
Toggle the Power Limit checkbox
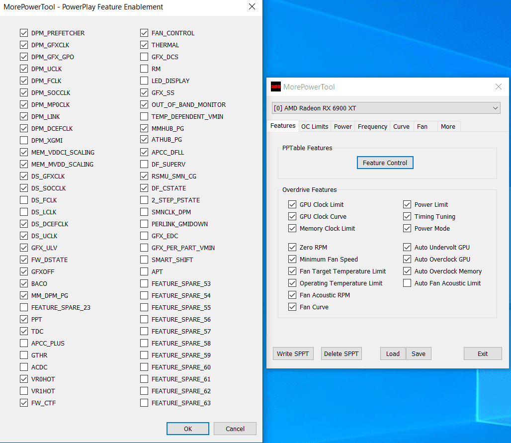click(x=407, y=204)
